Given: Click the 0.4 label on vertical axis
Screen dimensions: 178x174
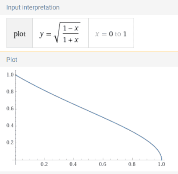Looking at the screenshot, I should tap(10, 126).
